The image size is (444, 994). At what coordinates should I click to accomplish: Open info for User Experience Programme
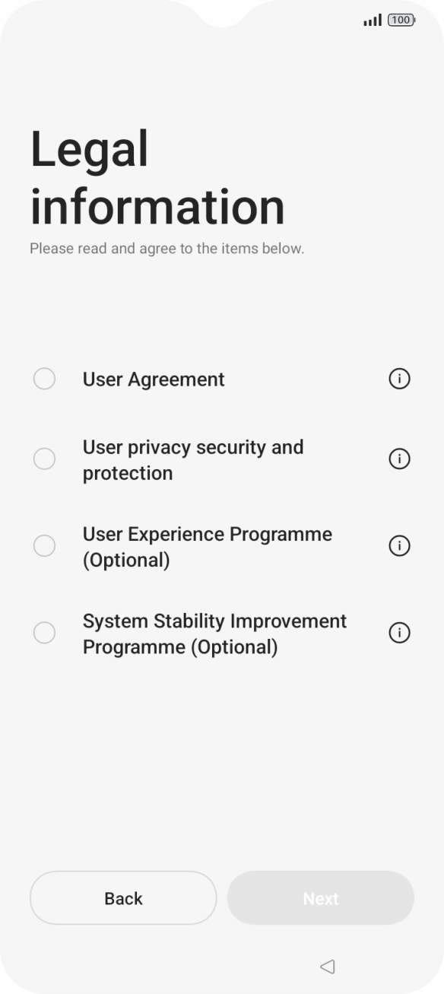click(399, 546)
